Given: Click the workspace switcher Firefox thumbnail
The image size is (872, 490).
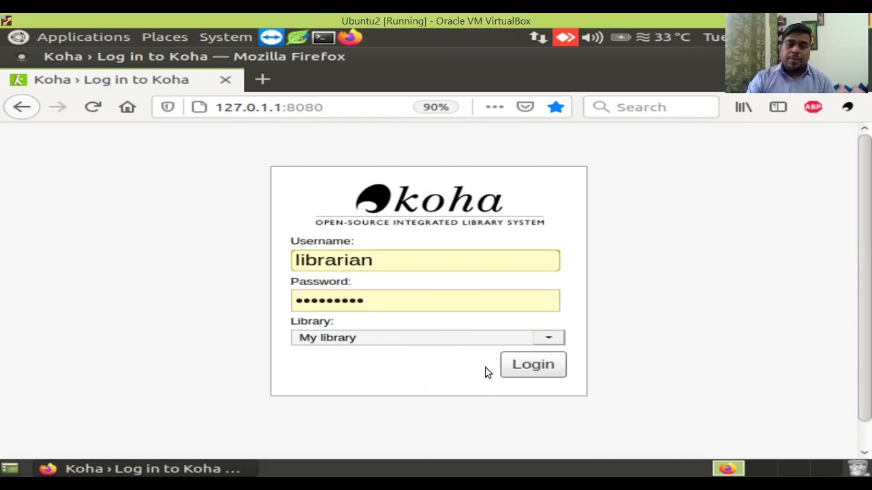Looking at the screenshot, I should (x=728, y=468).
